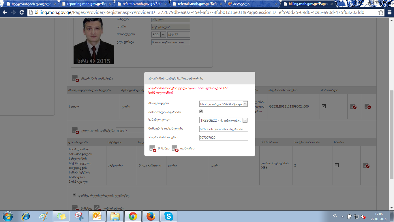Bookmark the page with the star icon

(381, 12)
